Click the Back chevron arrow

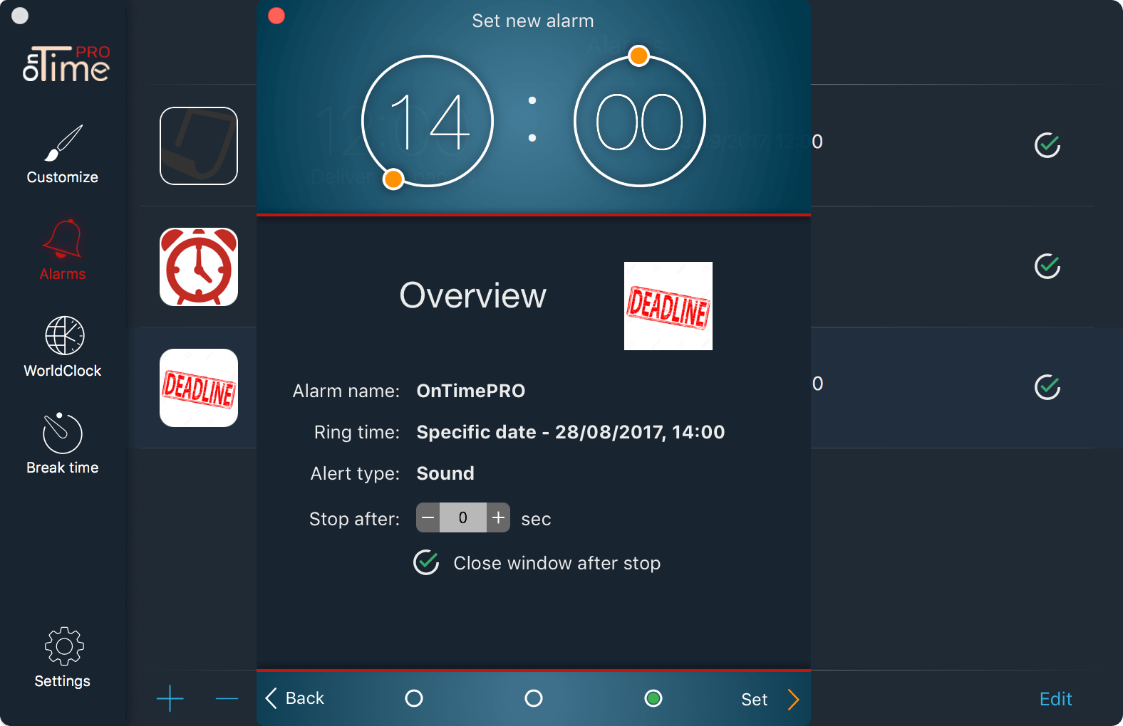pyautogui.click(x=271, y=698)
